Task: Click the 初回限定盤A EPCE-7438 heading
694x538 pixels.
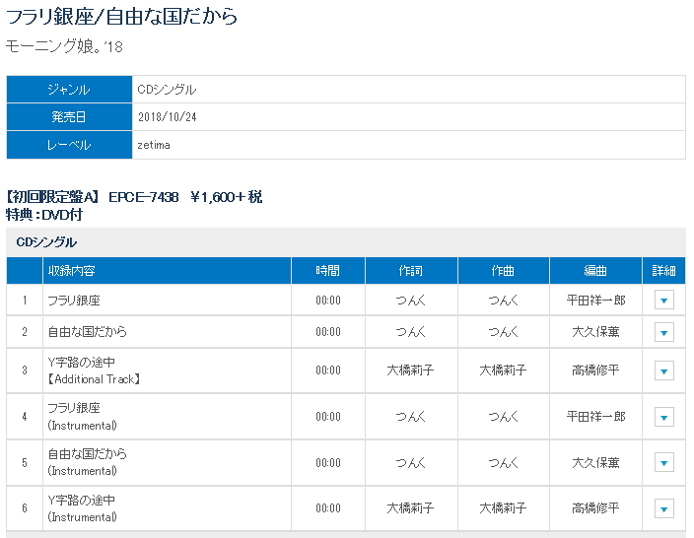Action: [134, 197]
